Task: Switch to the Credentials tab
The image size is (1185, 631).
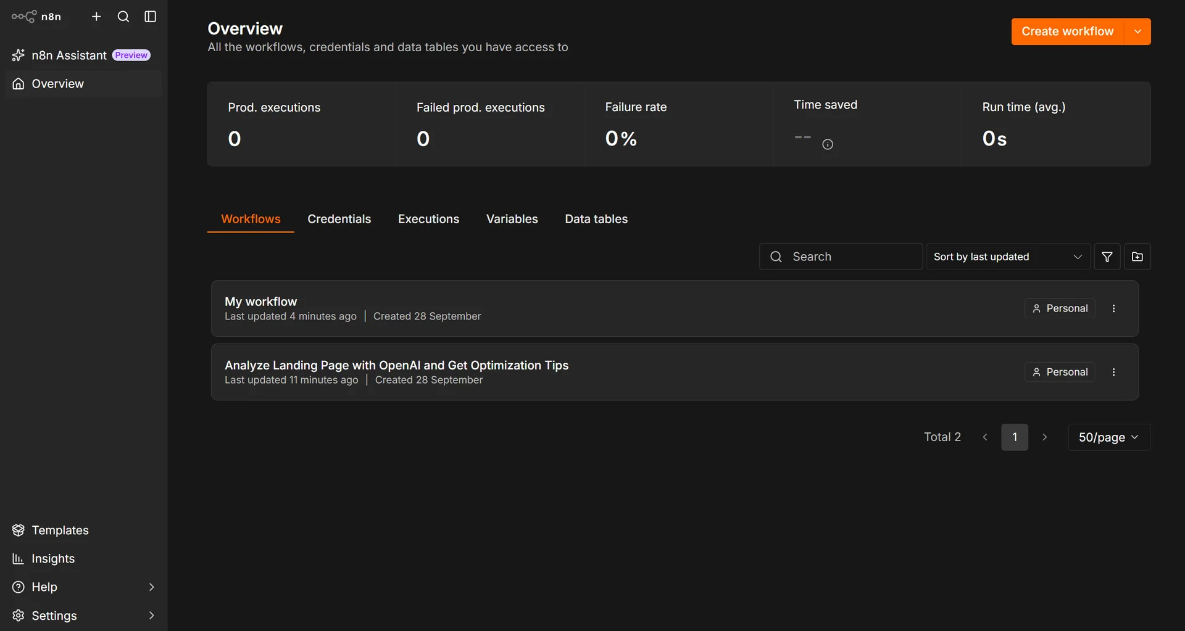Action: (x=339, y=219)
